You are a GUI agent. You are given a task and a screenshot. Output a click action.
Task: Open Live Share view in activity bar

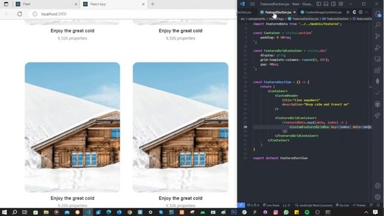point(377,115)
